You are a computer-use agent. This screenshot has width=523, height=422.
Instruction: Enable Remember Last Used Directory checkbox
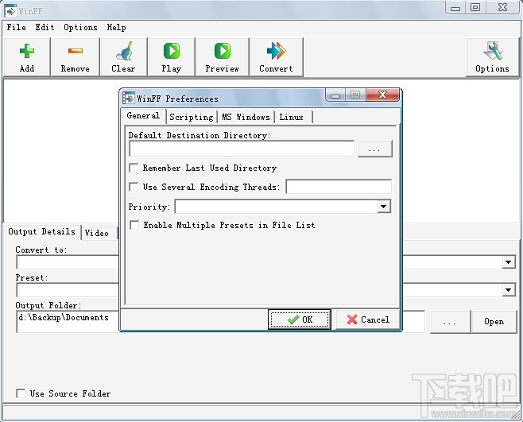click(134, 168)
